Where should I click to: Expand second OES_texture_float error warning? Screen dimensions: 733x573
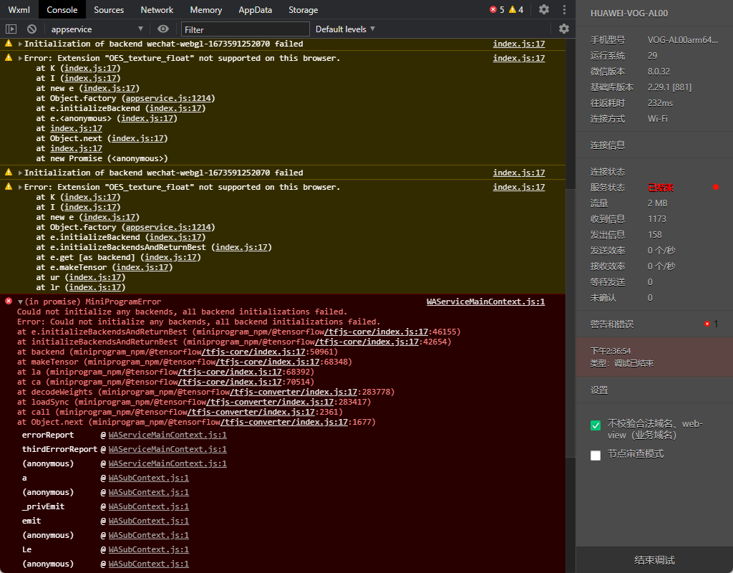[x=20, y=187]
